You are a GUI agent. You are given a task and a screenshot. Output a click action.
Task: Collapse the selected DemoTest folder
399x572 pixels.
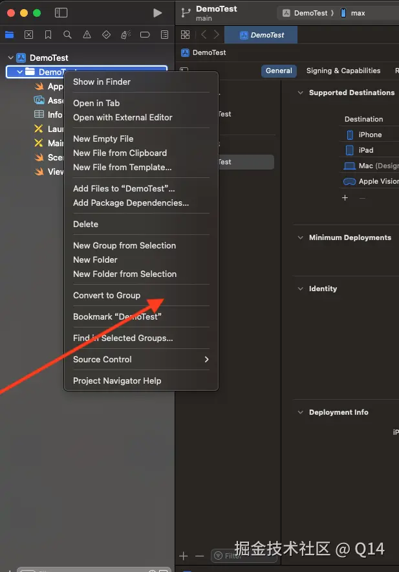click(19, 72)
